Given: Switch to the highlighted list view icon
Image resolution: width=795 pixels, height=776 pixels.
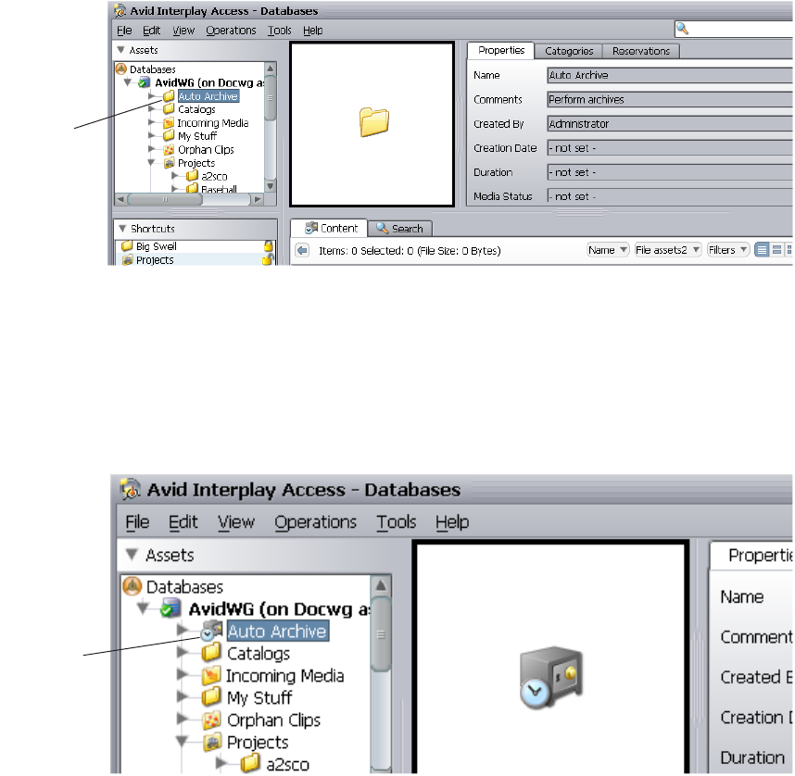Looking at the screenshot, I should tap(762, 250).
